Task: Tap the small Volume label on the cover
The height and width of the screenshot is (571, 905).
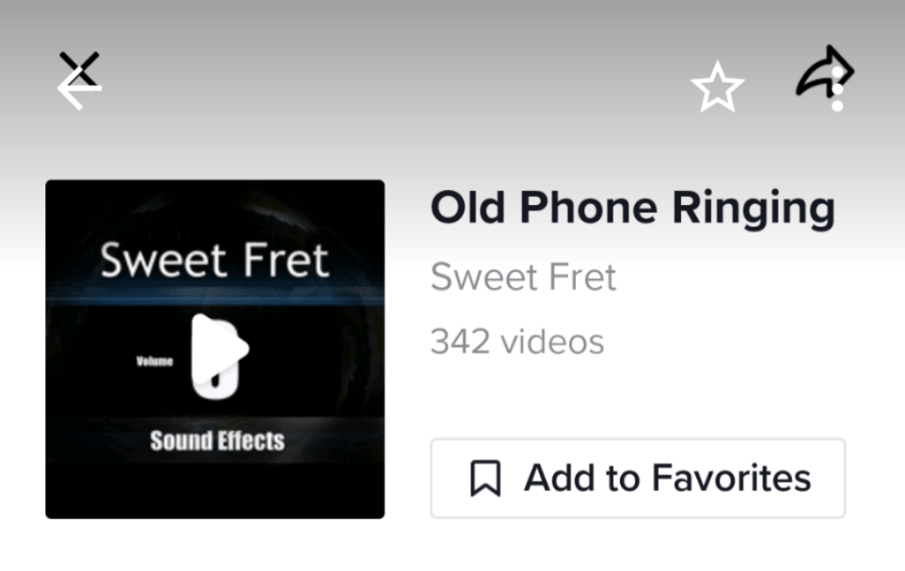Action: pos(154,361)
